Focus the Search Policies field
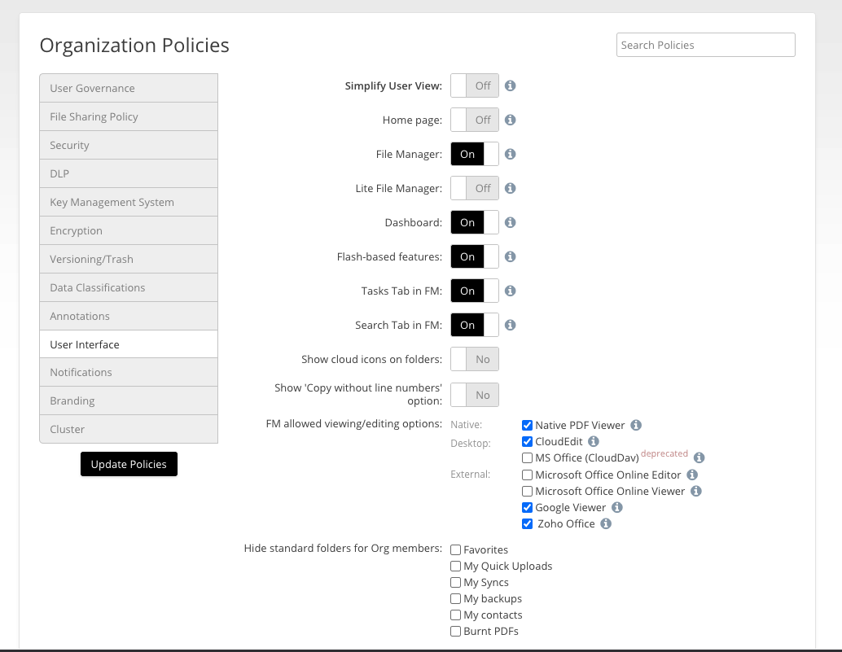 click(x=706, y=45)
